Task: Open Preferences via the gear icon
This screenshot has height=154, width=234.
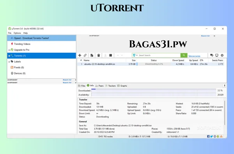Action: (222, 55)
